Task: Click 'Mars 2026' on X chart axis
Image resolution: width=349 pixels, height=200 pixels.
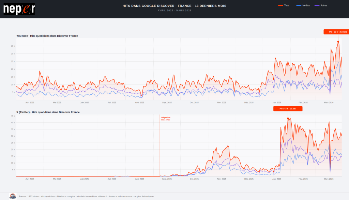Action: [329, 179]
